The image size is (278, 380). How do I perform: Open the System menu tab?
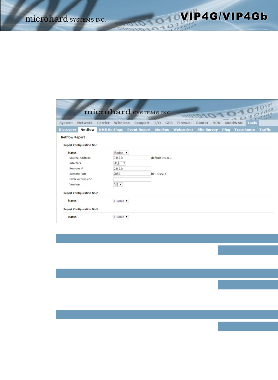tap(66, 123)
